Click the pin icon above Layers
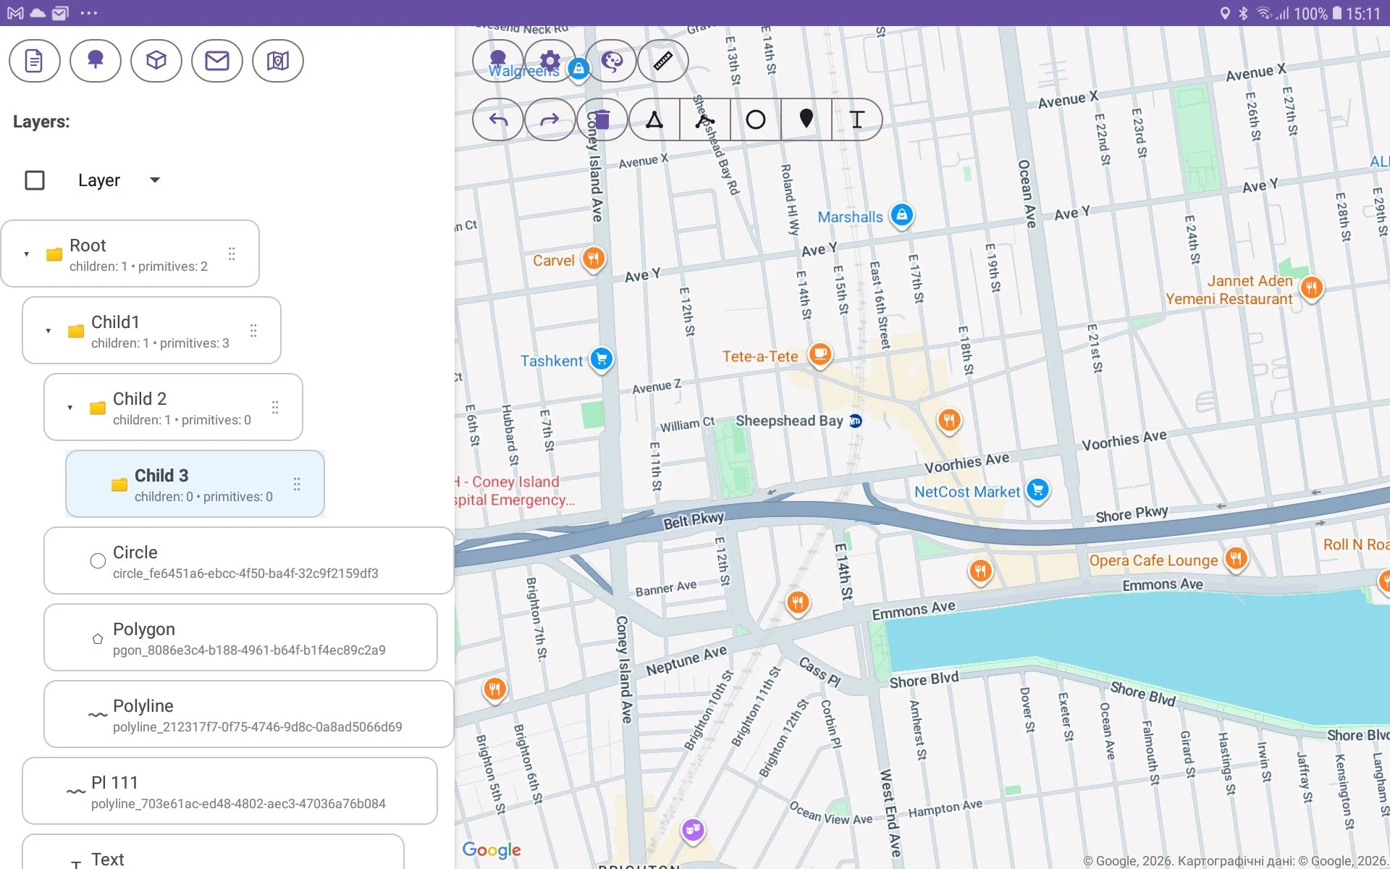This screenshot has height=869, width=1390. tap(95, 61)
